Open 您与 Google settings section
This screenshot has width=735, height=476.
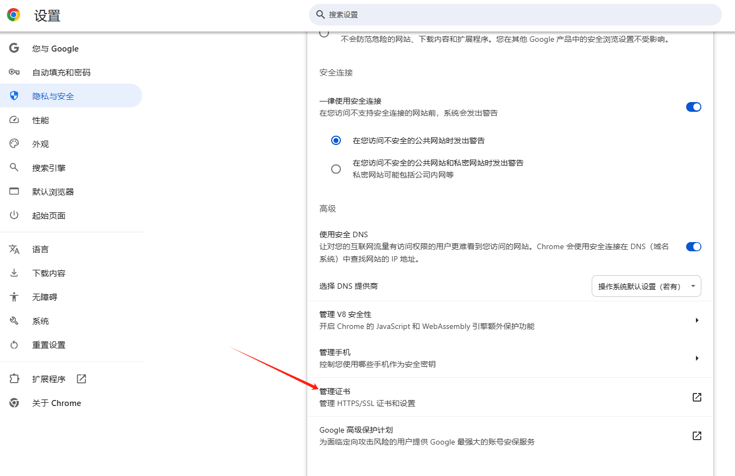pyautogui.click(x=71, y=48)
